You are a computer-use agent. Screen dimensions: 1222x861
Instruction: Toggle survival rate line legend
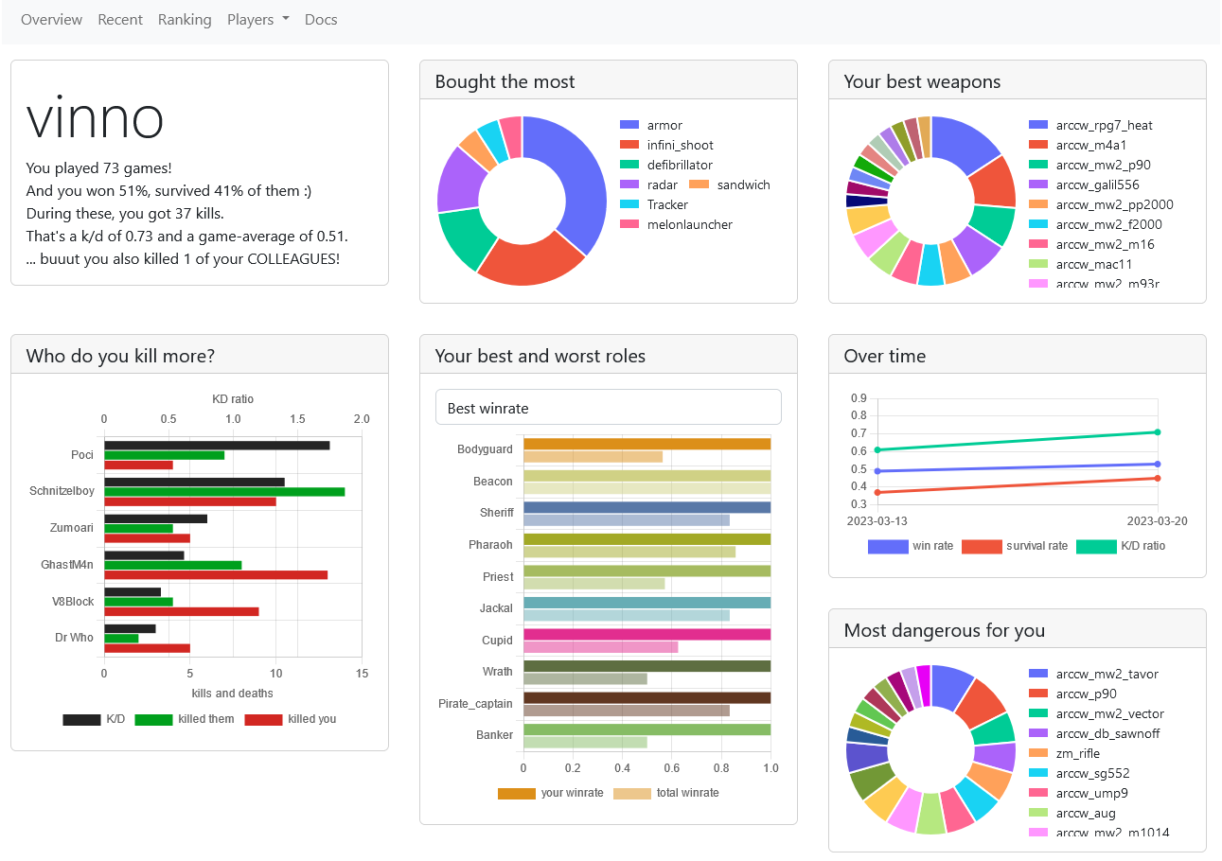coord(1015,547)
